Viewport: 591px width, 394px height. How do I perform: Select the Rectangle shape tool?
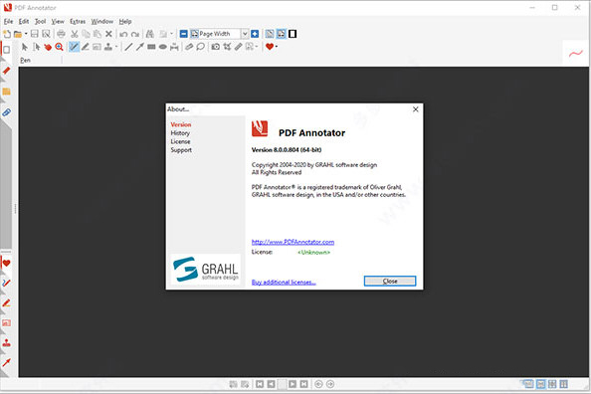pyautogui.click(x=151, y=47)
